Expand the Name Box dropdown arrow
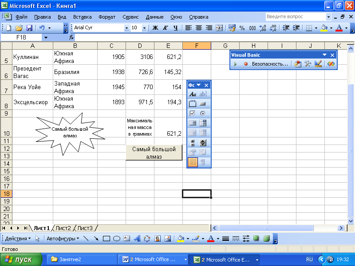The image size is (355, 266). tap(46, 37)
